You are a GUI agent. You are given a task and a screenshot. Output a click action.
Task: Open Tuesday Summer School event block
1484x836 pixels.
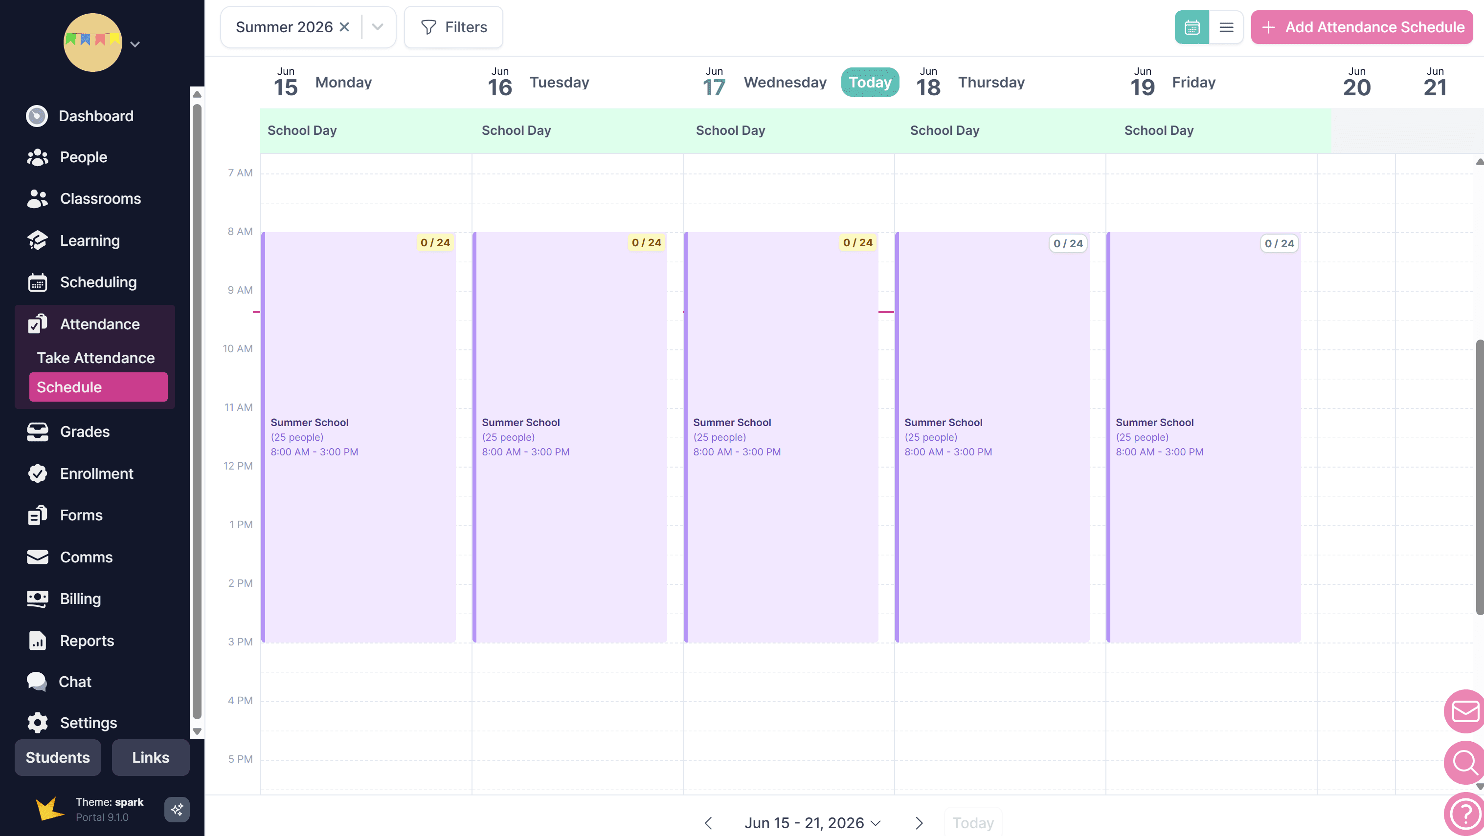tap(570, 437)
